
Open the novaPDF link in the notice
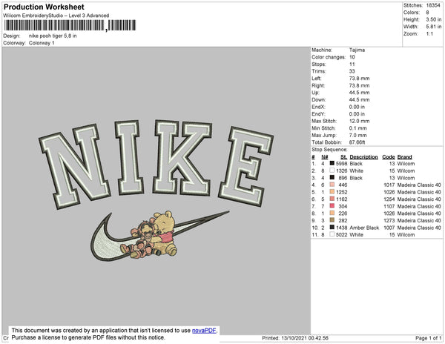coord(204,331)
